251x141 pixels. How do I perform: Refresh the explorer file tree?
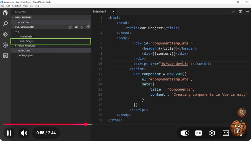click(x=82, y=27)
